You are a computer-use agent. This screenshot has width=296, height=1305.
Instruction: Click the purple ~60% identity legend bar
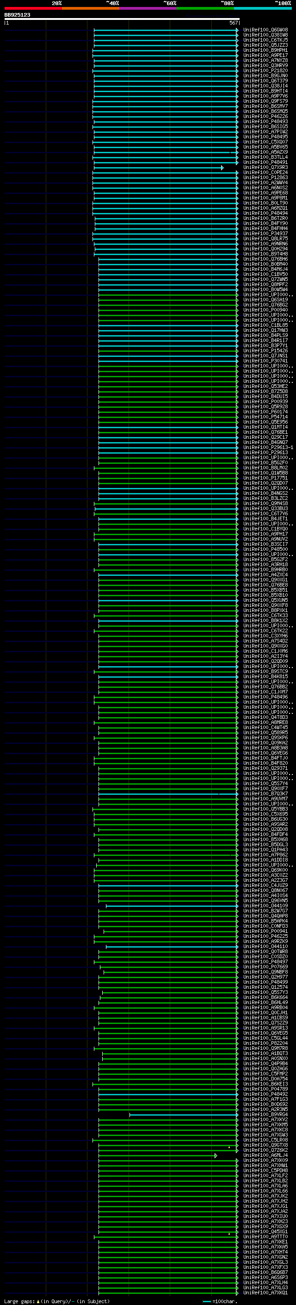148,8
